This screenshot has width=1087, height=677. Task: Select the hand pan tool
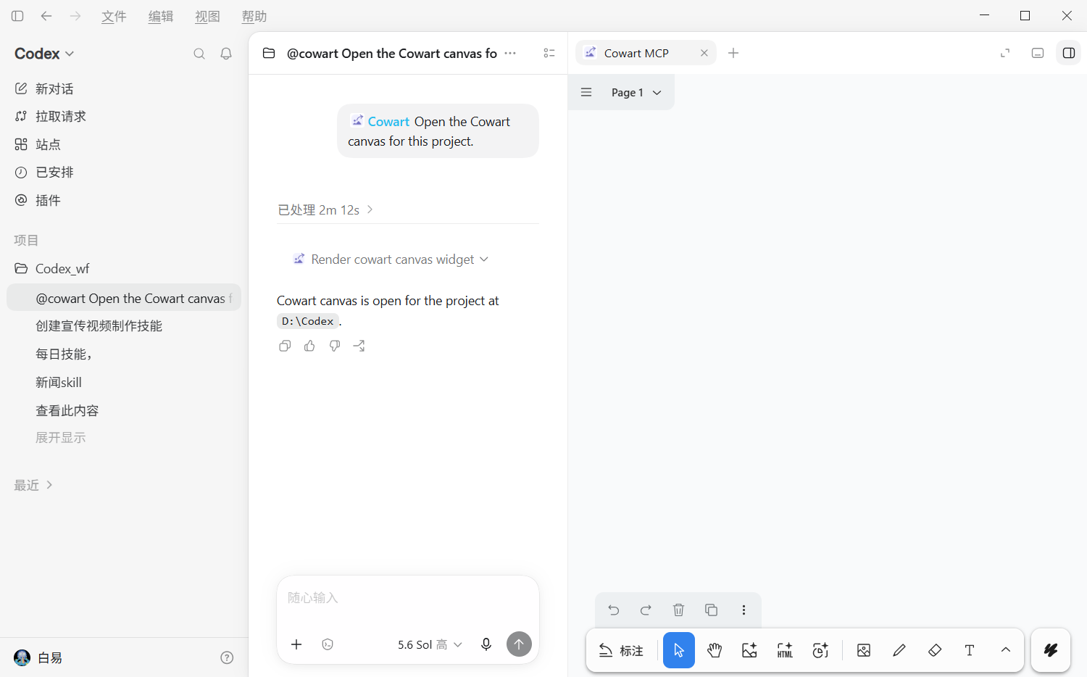(715, 650)
